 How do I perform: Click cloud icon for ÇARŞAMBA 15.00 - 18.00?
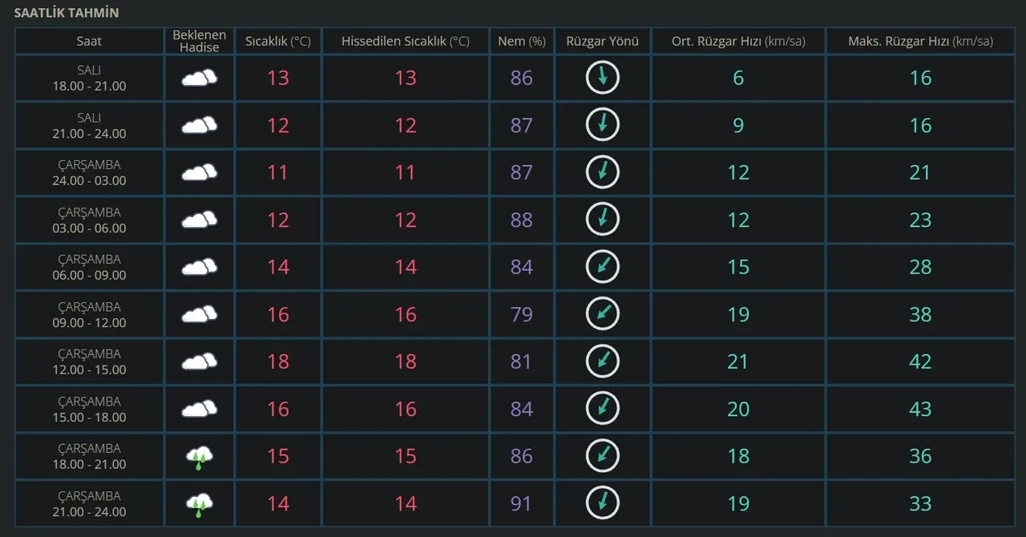point(200,409)
